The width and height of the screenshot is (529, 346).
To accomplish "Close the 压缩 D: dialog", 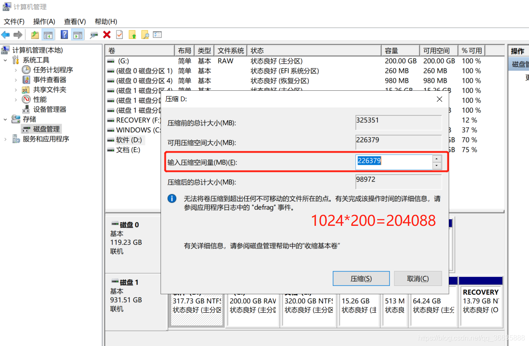I will 440,99.
